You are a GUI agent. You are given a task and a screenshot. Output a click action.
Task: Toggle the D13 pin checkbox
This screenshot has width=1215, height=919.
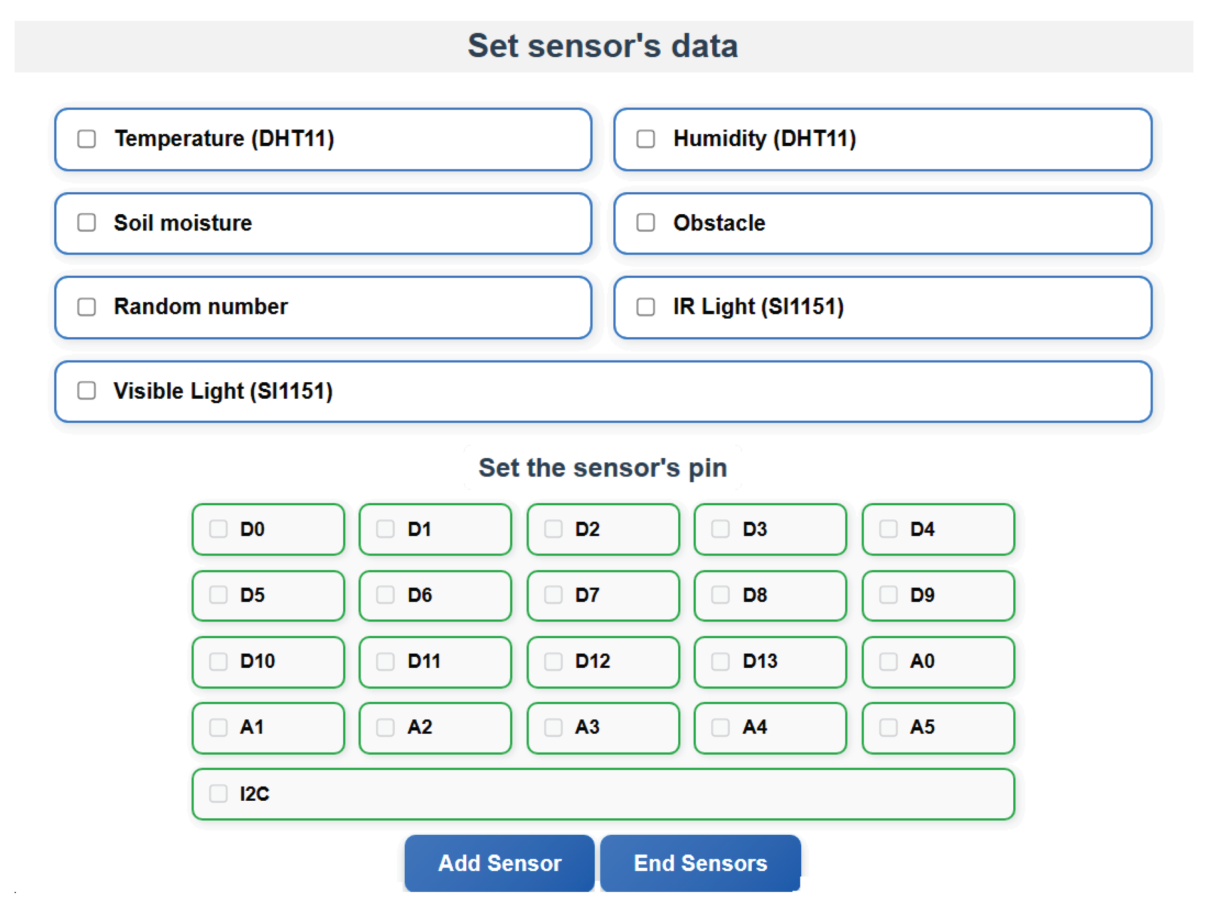720,661
